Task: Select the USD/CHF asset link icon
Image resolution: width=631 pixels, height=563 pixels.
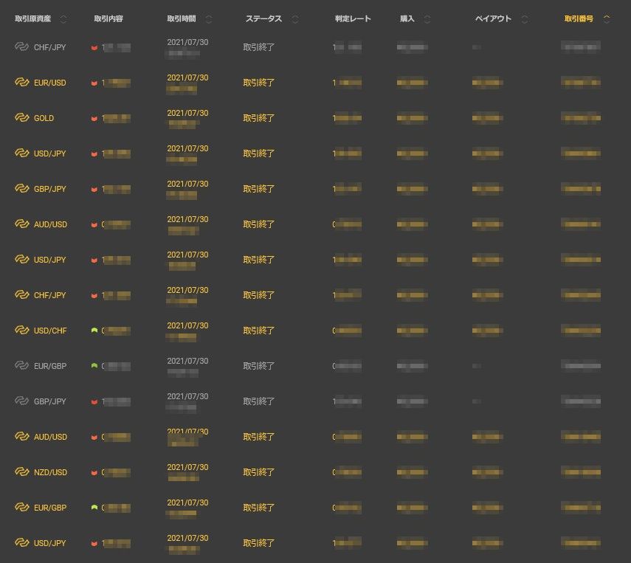Action: coord(21,331)
